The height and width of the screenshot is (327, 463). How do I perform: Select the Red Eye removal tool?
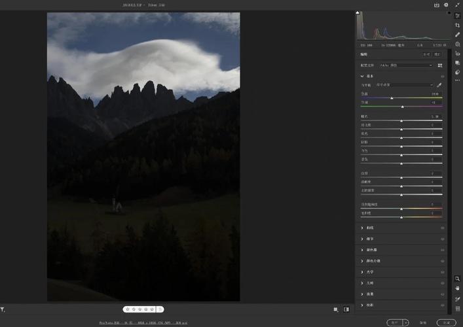click(457, 54)
